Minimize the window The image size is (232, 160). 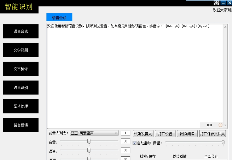(223, 3)
